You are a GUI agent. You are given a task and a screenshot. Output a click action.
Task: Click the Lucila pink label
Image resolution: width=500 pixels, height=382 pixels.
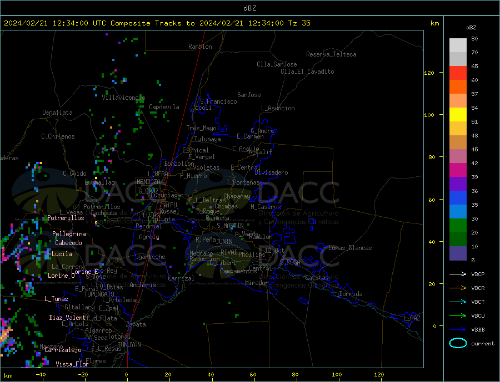coord(62,254)
